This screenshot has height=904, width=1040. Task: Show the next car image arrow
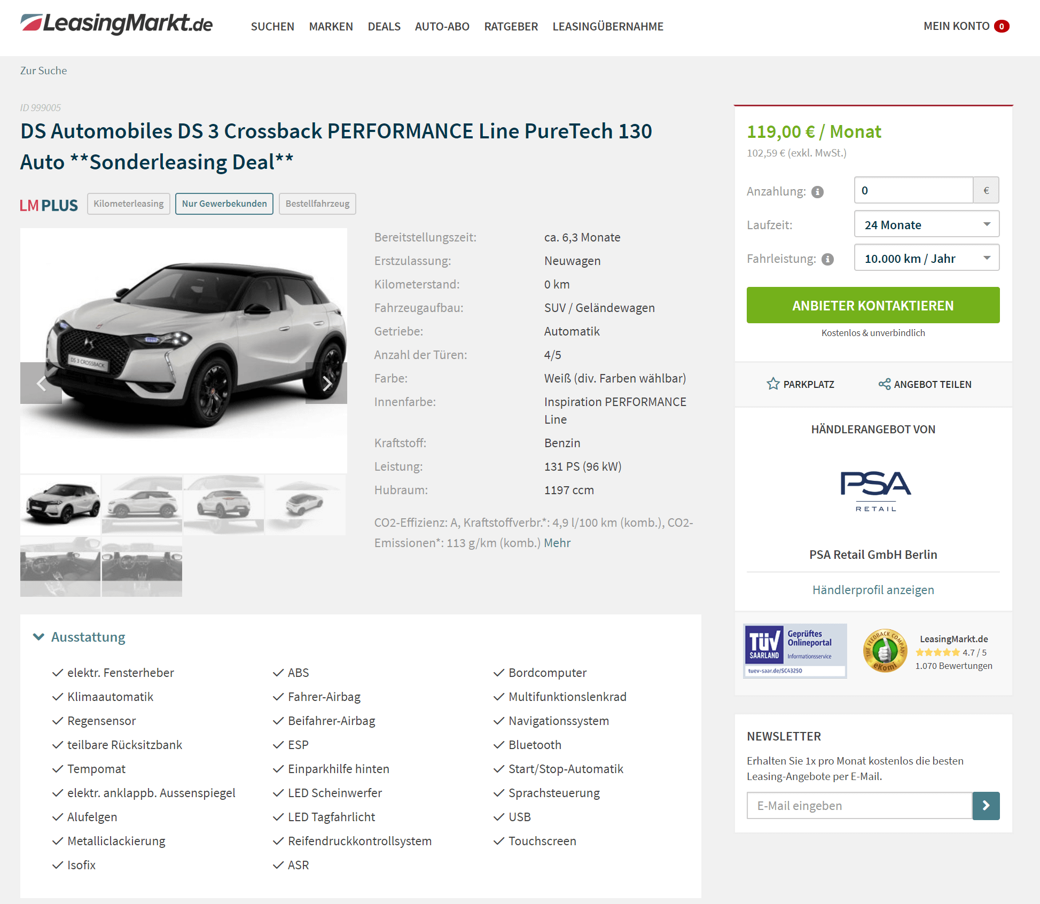pyautogui.click(x=326, y=383)
